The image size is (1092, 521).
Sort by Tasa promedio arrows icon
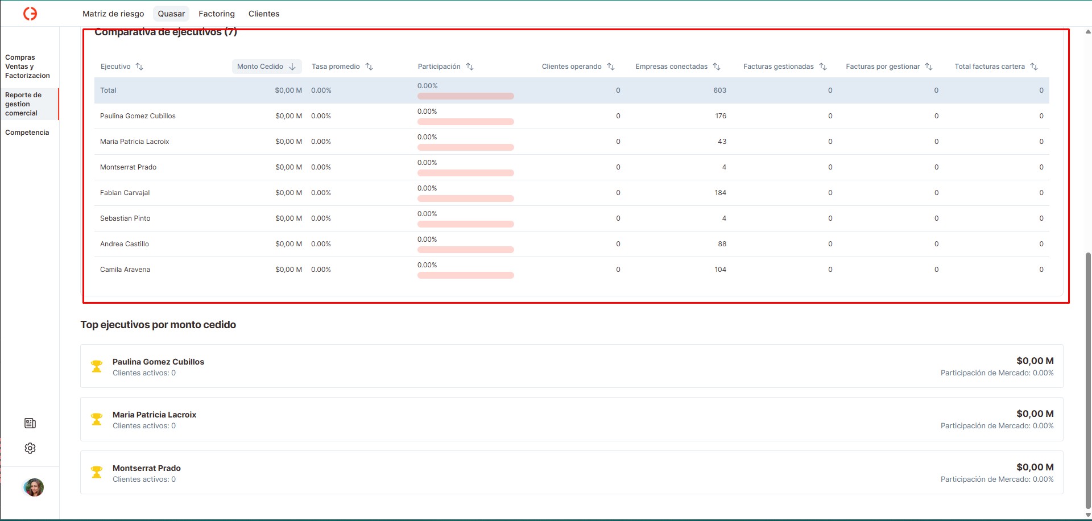point(369,67)
